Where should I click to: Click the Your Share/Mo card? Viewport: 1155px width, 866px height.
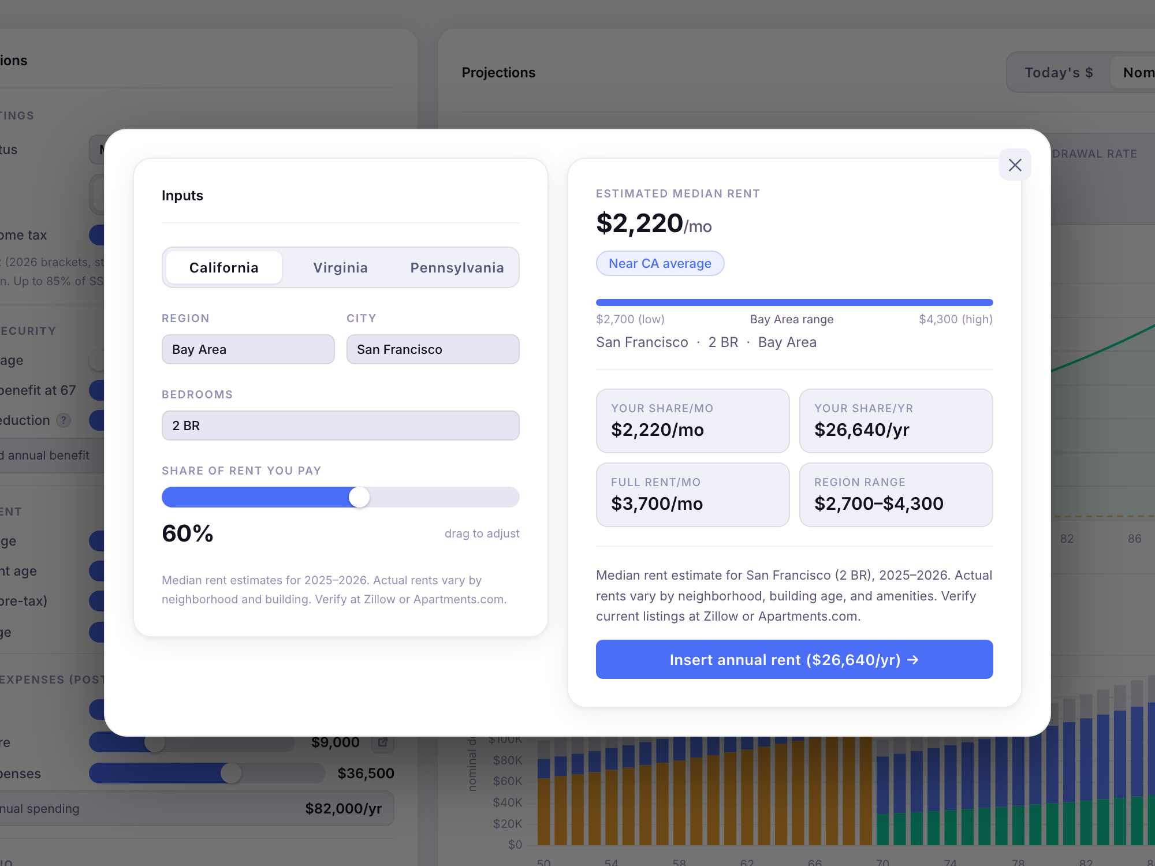pyautogui.click(x=692, y=420)
